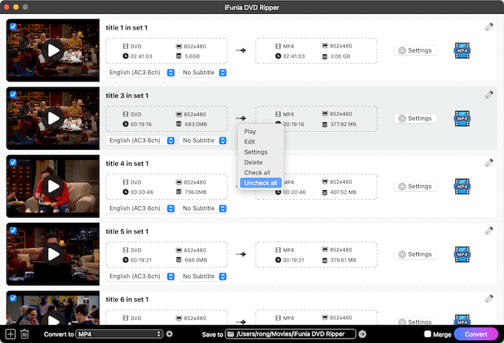Open the No Subtitle dropdown for title 4
The height and width of the screenshot is (343, 504).
tap(204, 208)
